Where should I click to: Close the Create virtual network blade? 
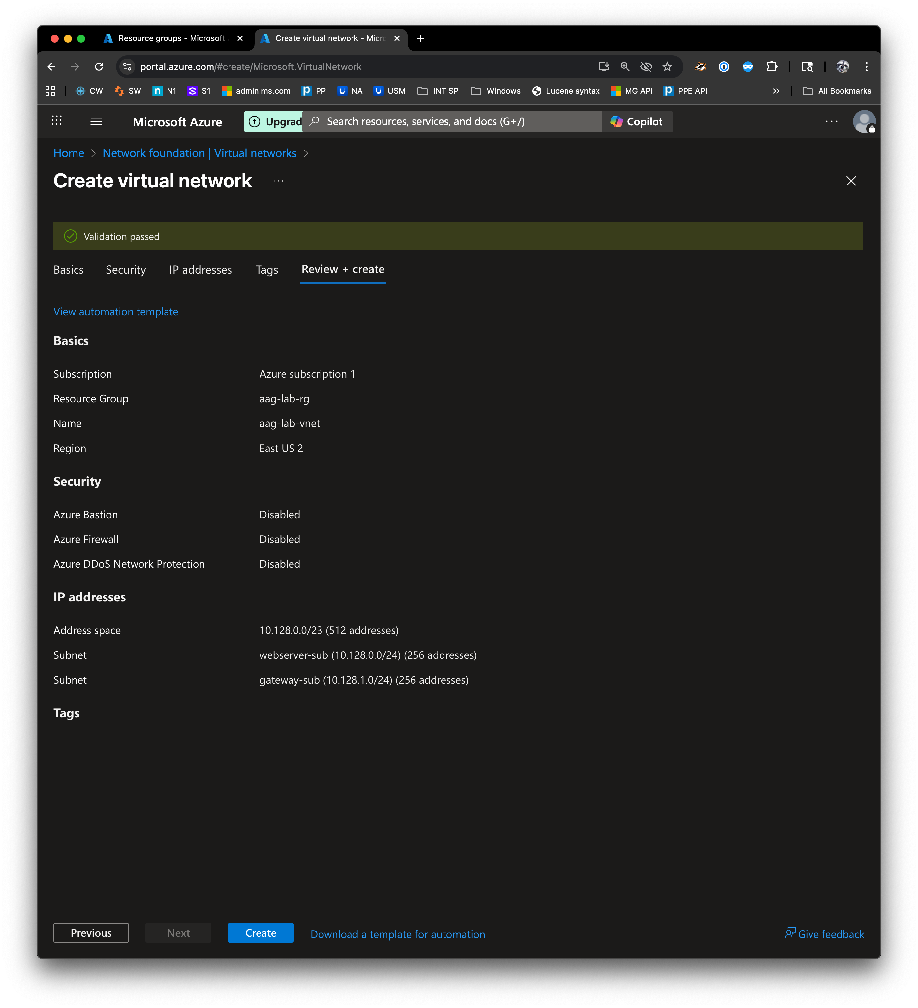[x=851, y=181]
